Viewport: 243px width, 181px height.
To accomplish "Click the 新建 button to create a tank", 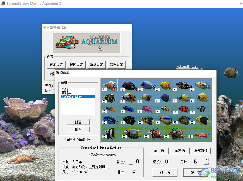I will coord(78,122).
